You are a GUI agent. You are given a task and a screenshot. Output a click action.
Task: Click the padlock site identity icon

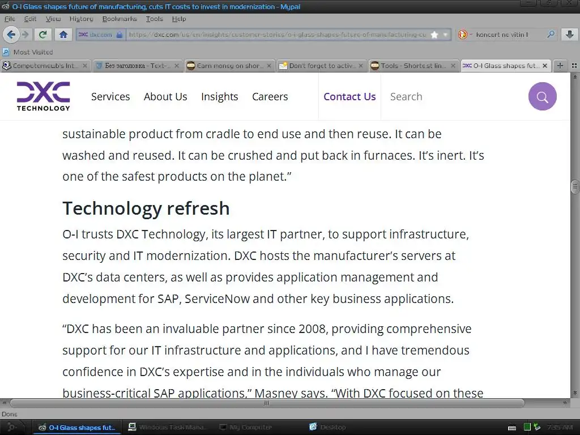(119, 35)
